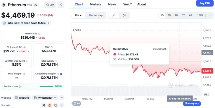Click the share icon next to watchlist

(61, 5)
